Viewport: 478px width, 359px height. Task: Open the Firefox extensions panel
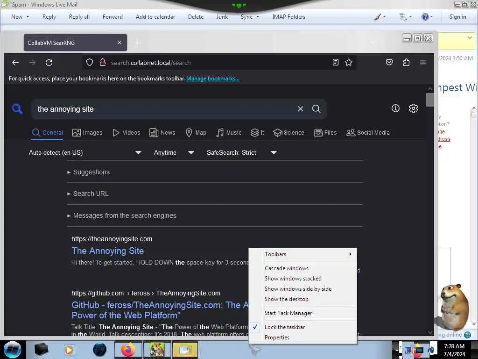point(406,62)
